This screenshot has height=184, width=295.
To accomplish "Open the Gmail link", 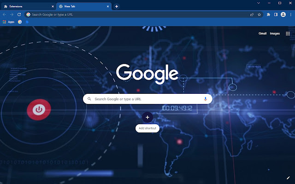I will pos(262,34).
